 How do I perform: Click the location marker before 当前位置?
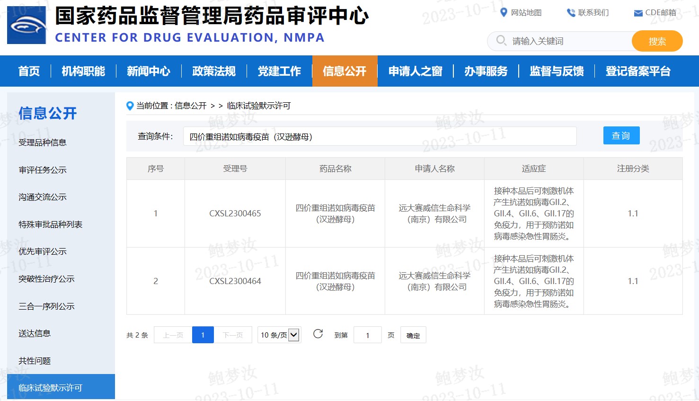(130, 106)
